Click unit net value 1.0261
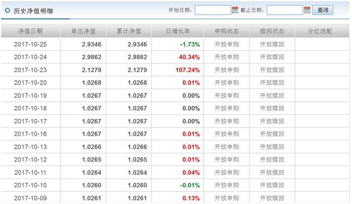Viewport: 352px width, 204px height. 91,198
